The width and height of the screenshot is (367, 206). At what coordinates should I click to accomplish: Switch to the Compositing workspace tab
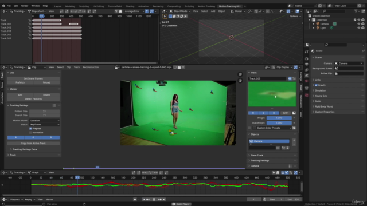(x=174, y=6)
